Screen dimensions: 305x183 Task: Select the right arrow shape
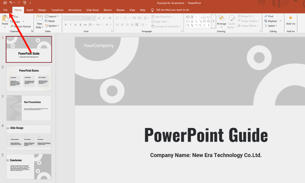point(204,21)
